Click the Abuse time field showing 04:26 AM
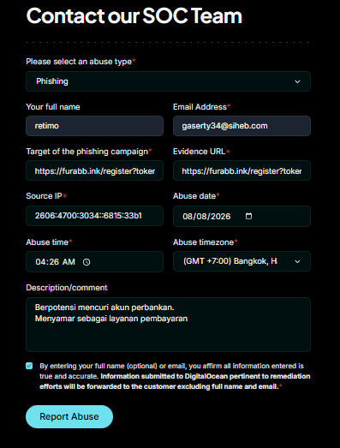Image resolution: width=340 pixels, height=448 pixels. (94, 262)
